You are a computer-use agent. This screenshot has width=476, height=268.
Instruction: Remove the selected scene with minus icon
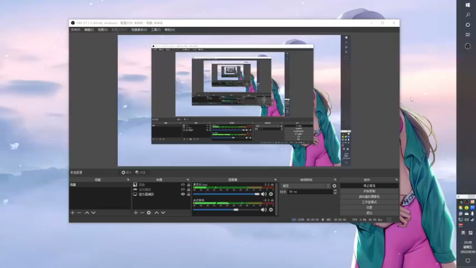[79, 213]
